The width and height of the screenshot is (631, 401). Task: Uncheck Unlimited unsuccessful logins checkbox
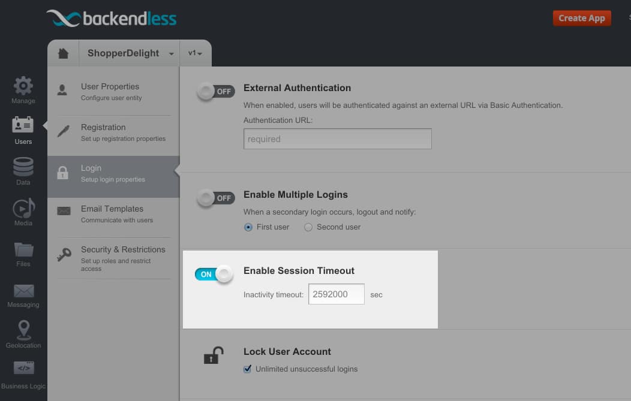[248, 369]
